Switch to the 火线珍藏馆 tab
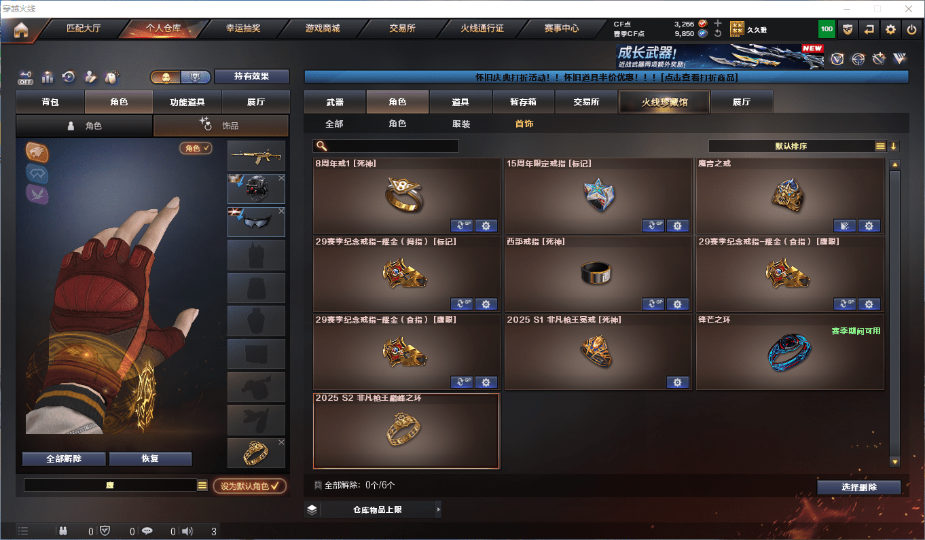 tap(664, 102)
